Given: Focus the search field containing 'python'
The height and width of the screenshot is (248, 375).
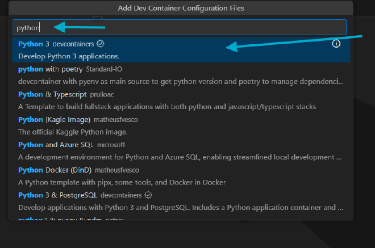Looking at the screenshot, I should 180,27.
